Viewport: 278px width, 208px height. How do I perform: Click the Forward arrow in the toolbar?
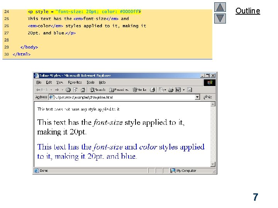tap(57, 90)
